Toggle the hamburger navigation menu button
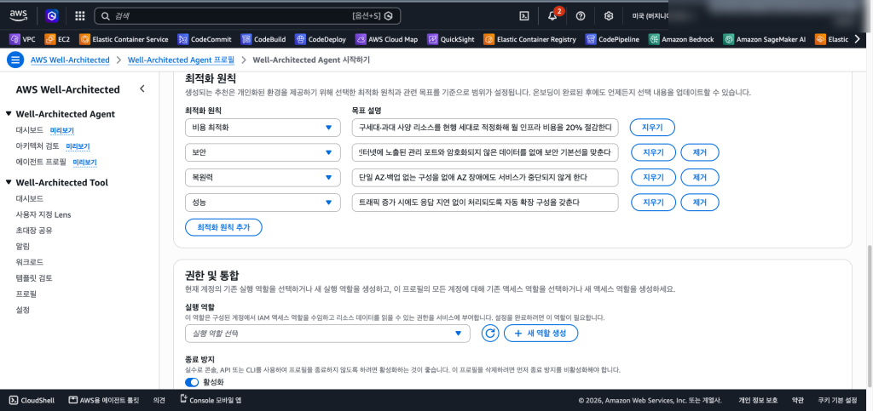The width and height of the screenshot is (873, 411). click(x=15, y=60)
